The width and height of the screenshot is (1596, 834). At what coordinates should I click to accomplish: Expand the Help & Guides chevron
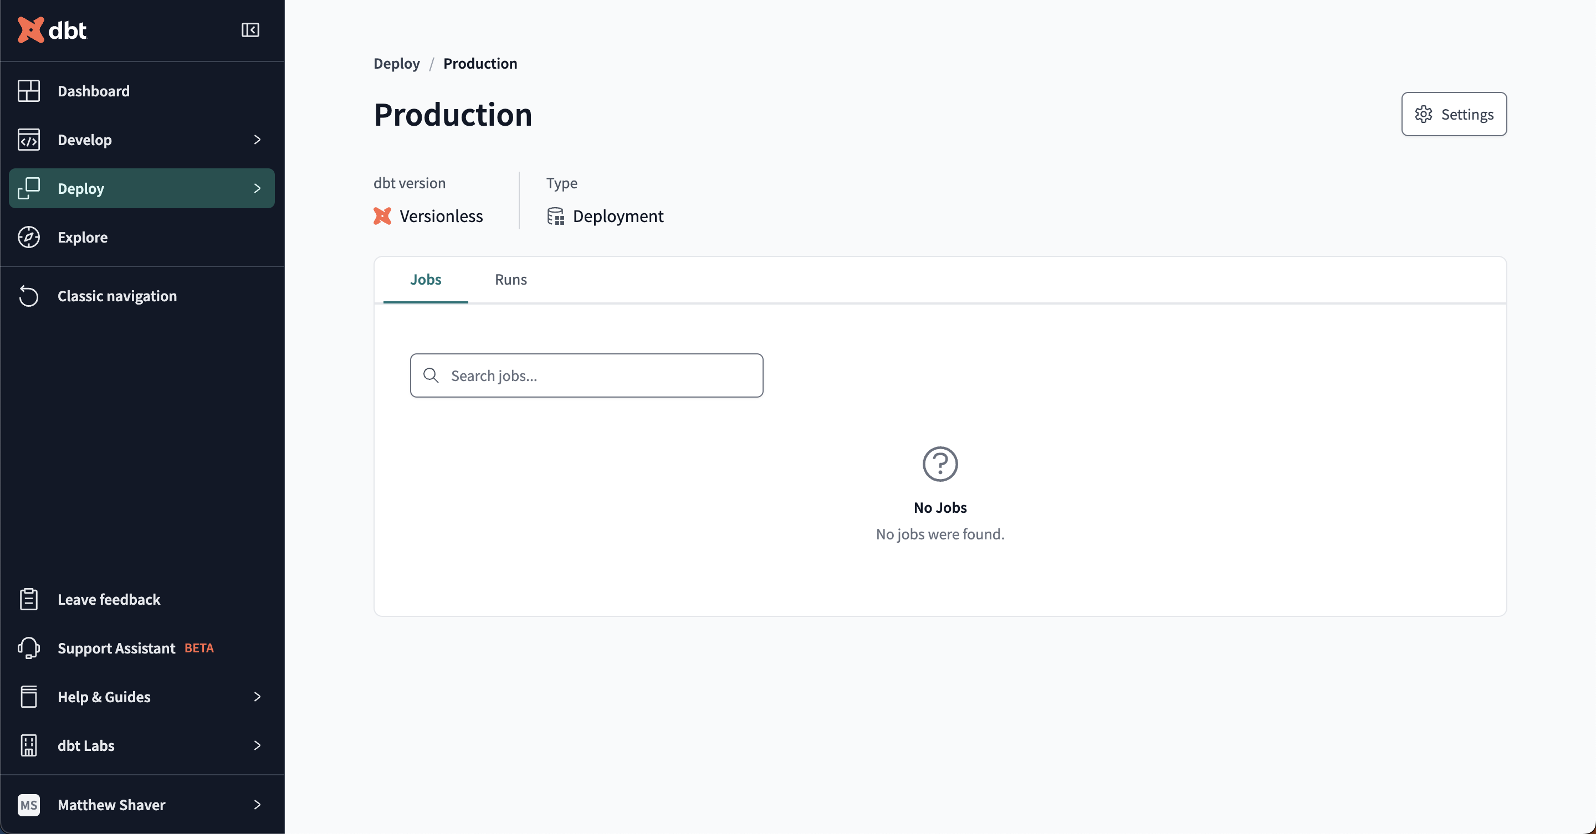258,697
